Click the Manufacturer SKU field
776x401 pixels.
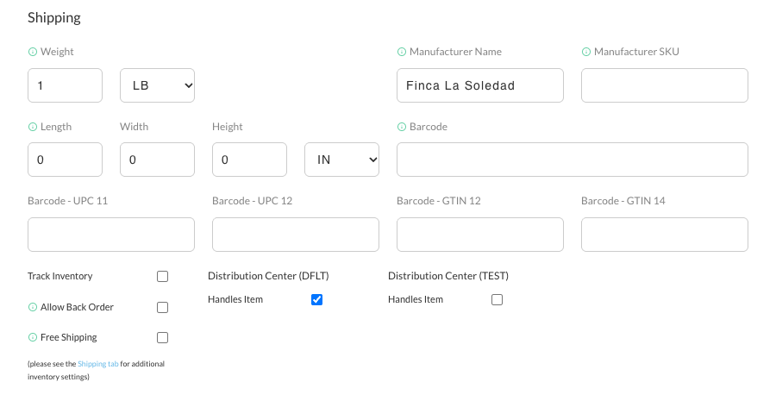point(665,85)
